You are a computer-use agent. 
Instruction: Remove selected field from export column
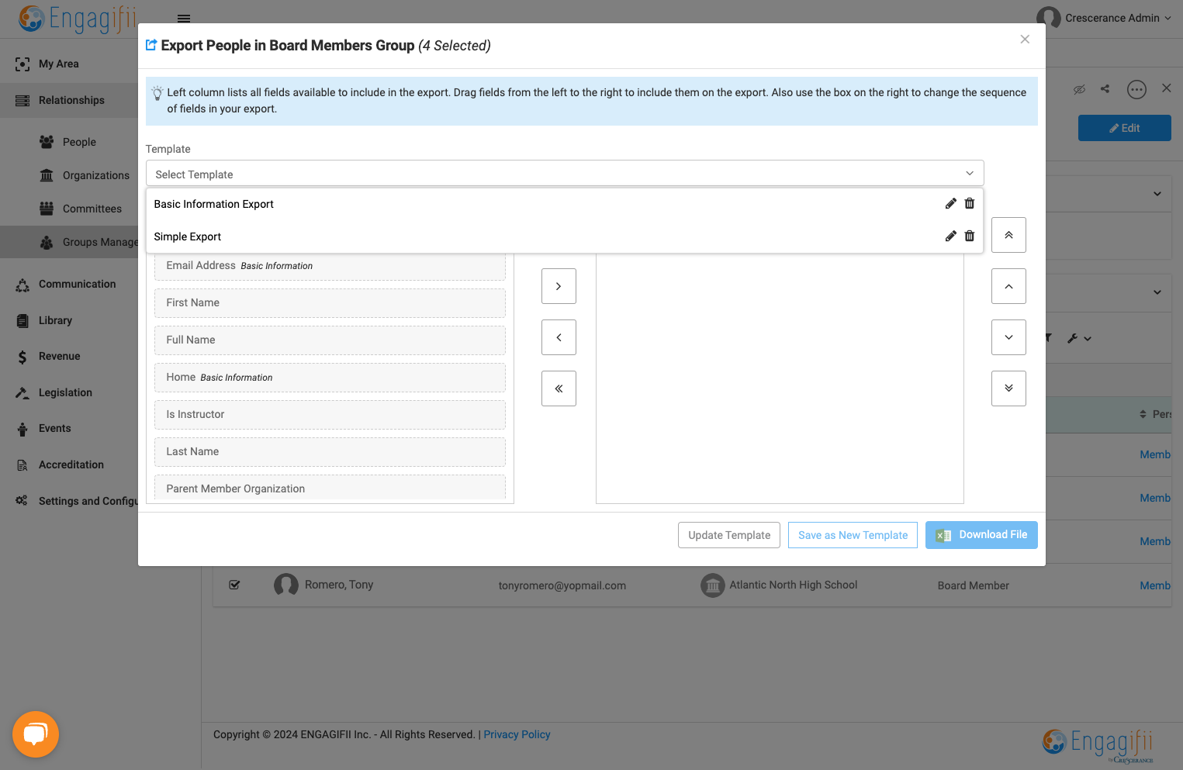point(559,337)
